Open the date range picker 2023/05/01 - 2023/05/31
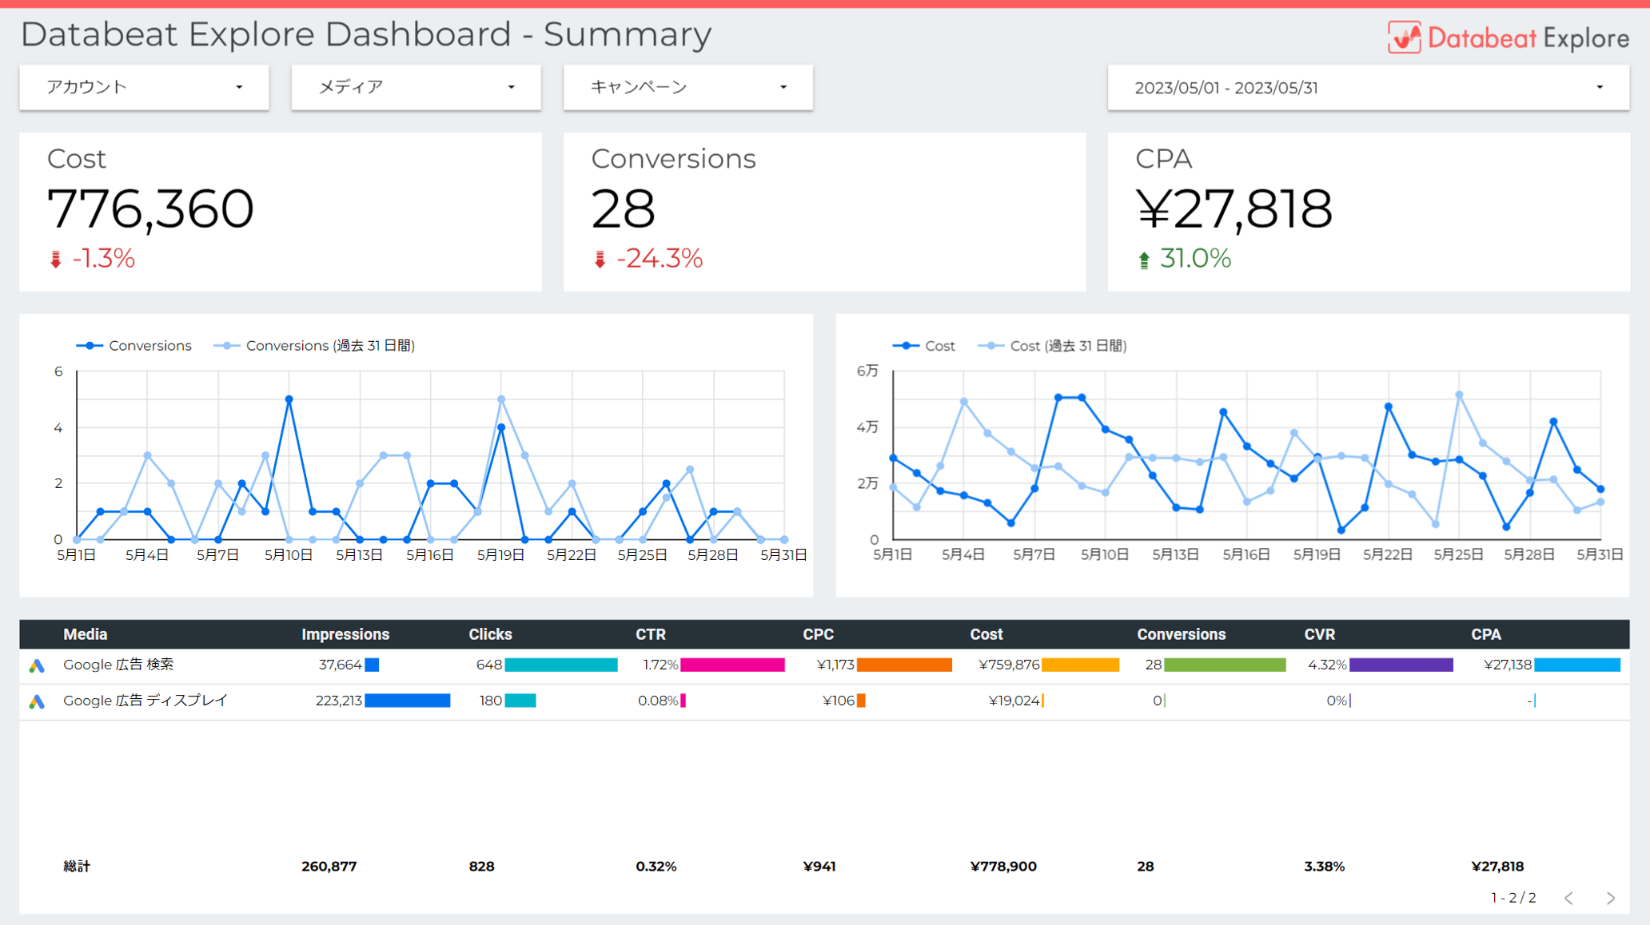Screen dimensions: 1650x925 pyautogui.click(x=1368, y=88)
